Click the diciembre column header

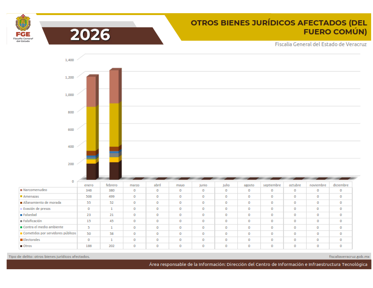[x=341, y=185]
